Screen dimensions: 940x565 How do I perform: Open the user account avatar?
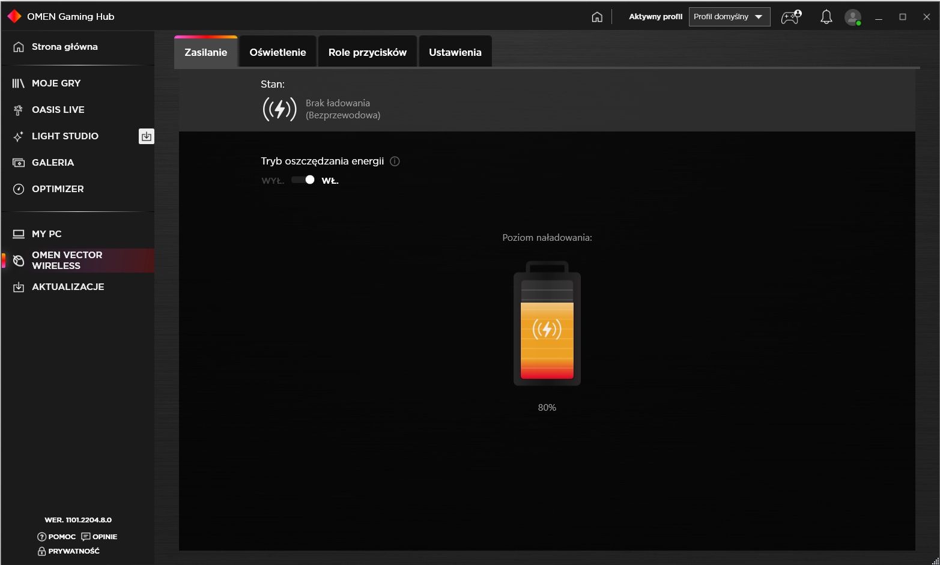(853, 17)
